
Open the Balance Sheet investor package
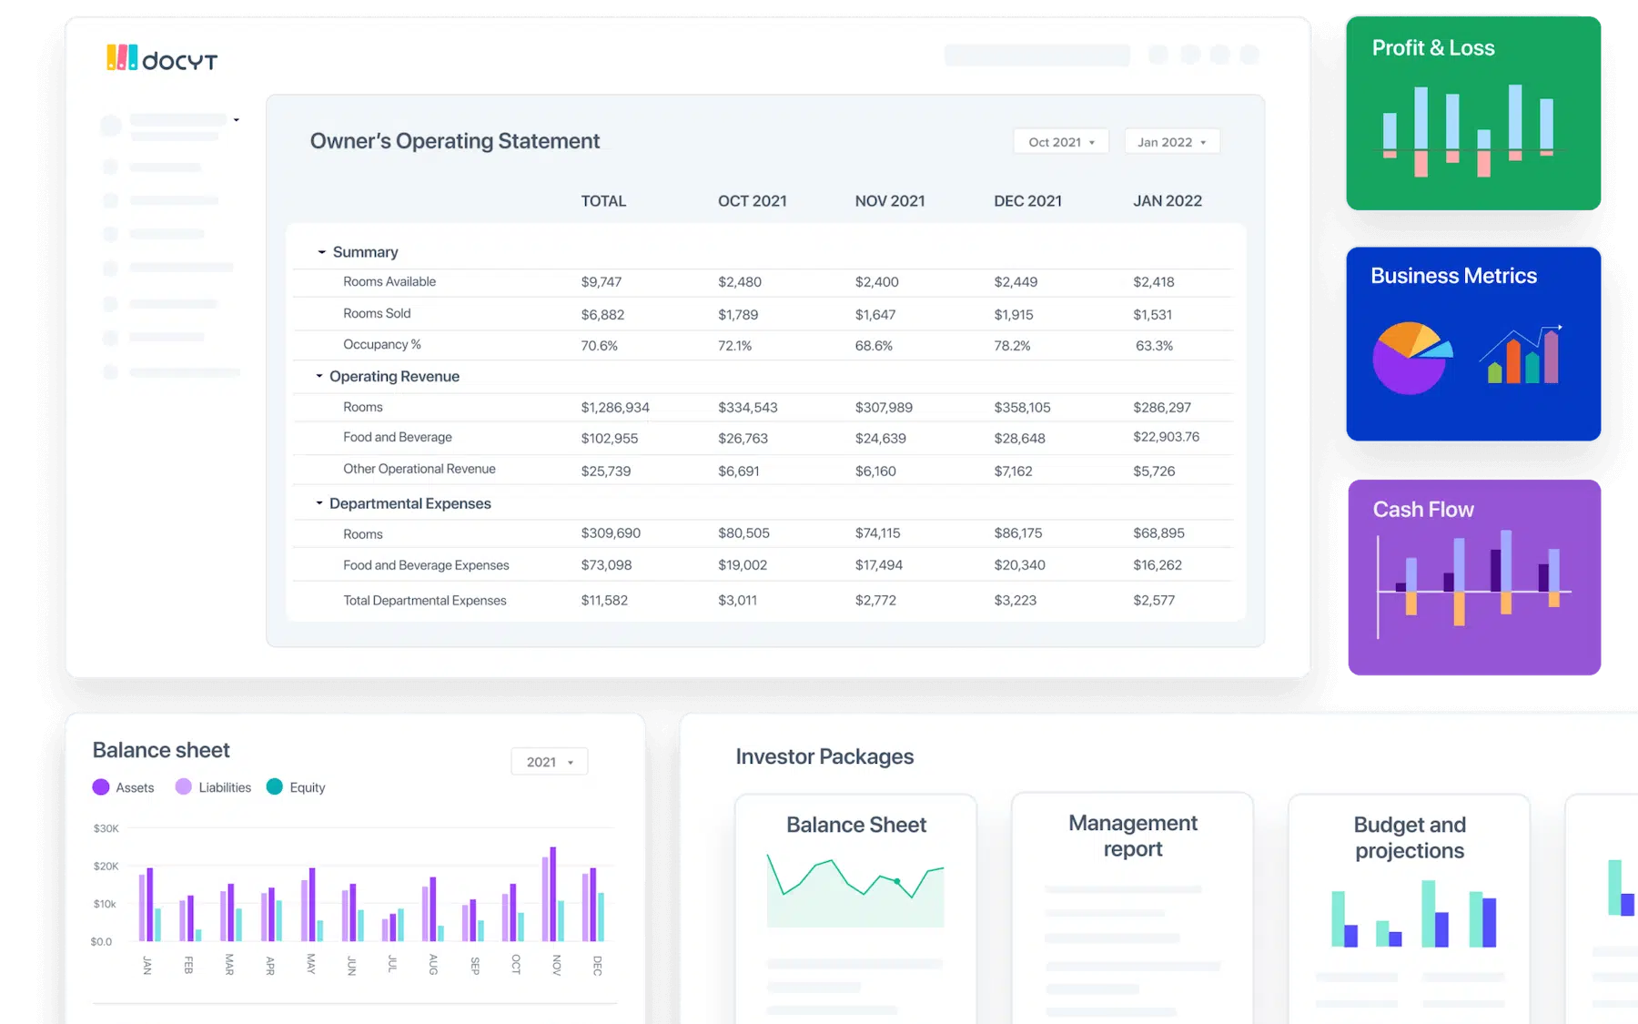click(855, 908)
